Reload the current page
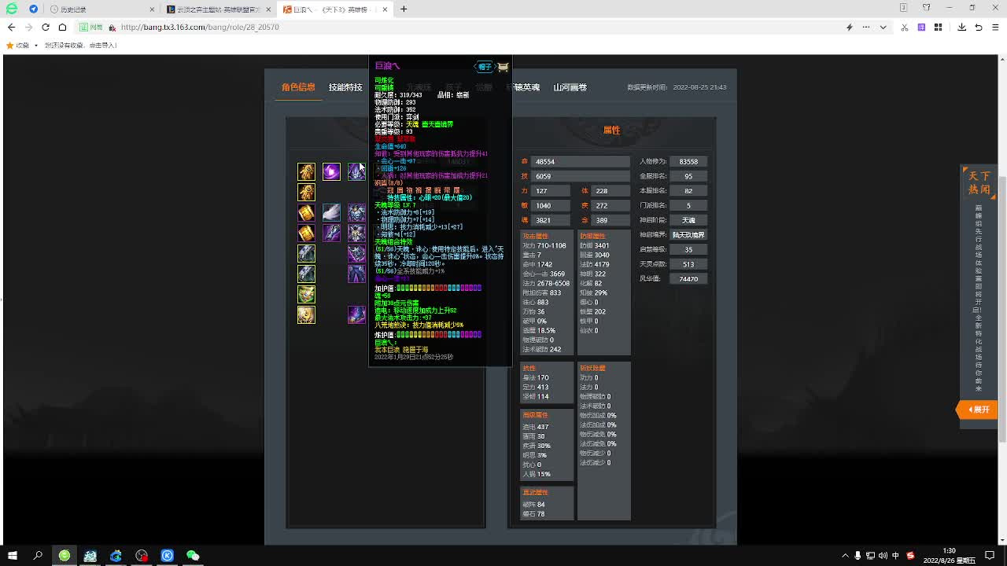Viewport: 1007px width, 566px height. point(46,27)
